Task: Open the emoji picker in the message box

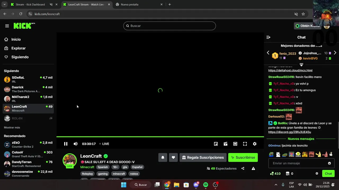Action: point(329,163)
